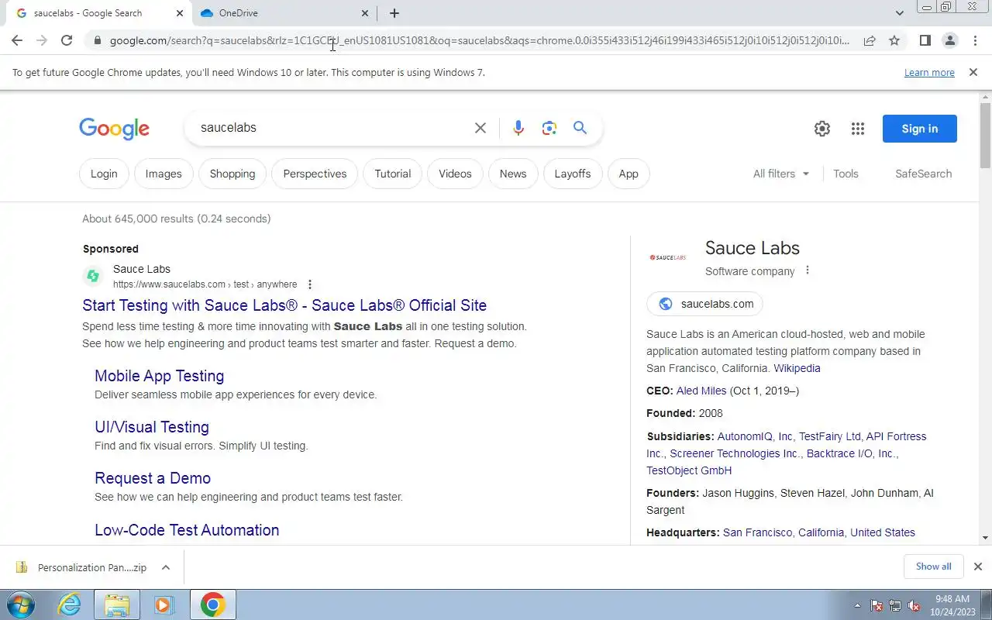The height and width of the screenshot is (620, 992).
Task: Select the Login filter chip
Action: (x=104, y=174)
